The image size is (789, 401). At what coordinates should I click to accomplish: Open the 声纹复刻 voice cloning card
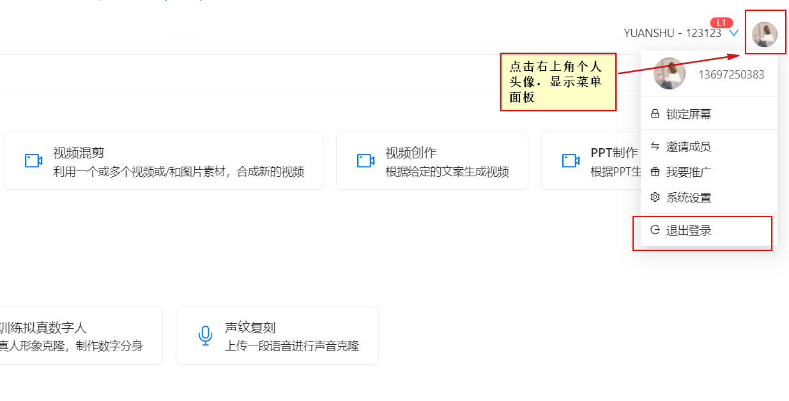point(277,335)
